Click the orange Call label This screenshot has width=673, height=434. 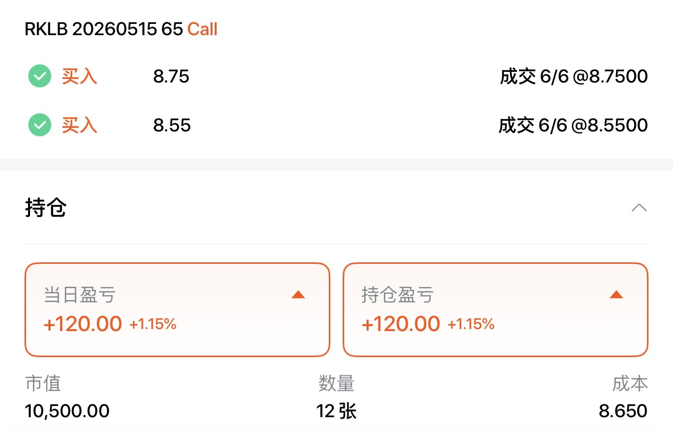(202, 30)
